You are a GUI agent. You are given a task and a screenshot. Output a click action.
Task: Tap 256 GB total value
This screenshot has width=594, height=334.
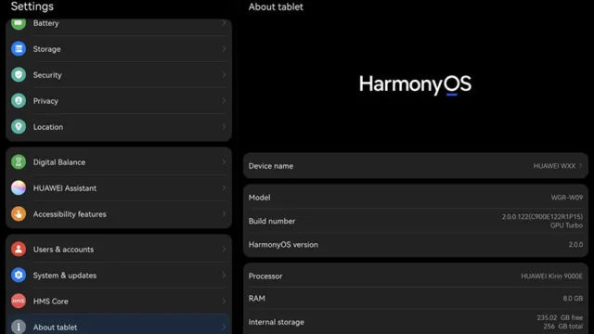click(563, 326)
